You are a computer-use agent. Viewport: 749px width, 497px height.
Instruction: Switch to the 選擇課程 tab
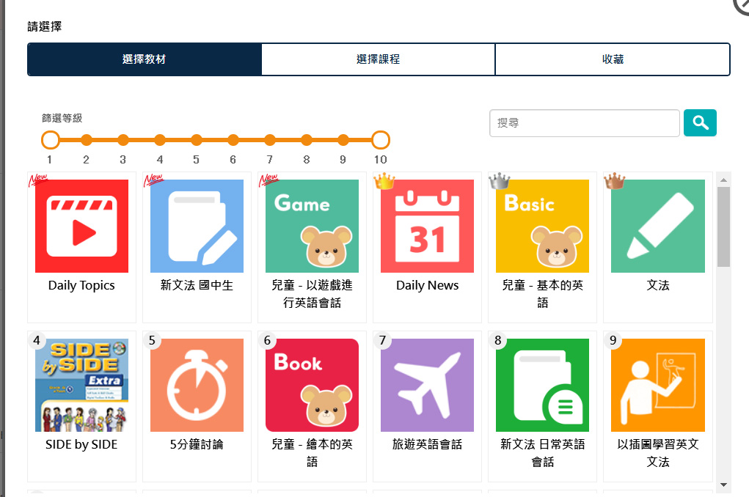[379, 59]
